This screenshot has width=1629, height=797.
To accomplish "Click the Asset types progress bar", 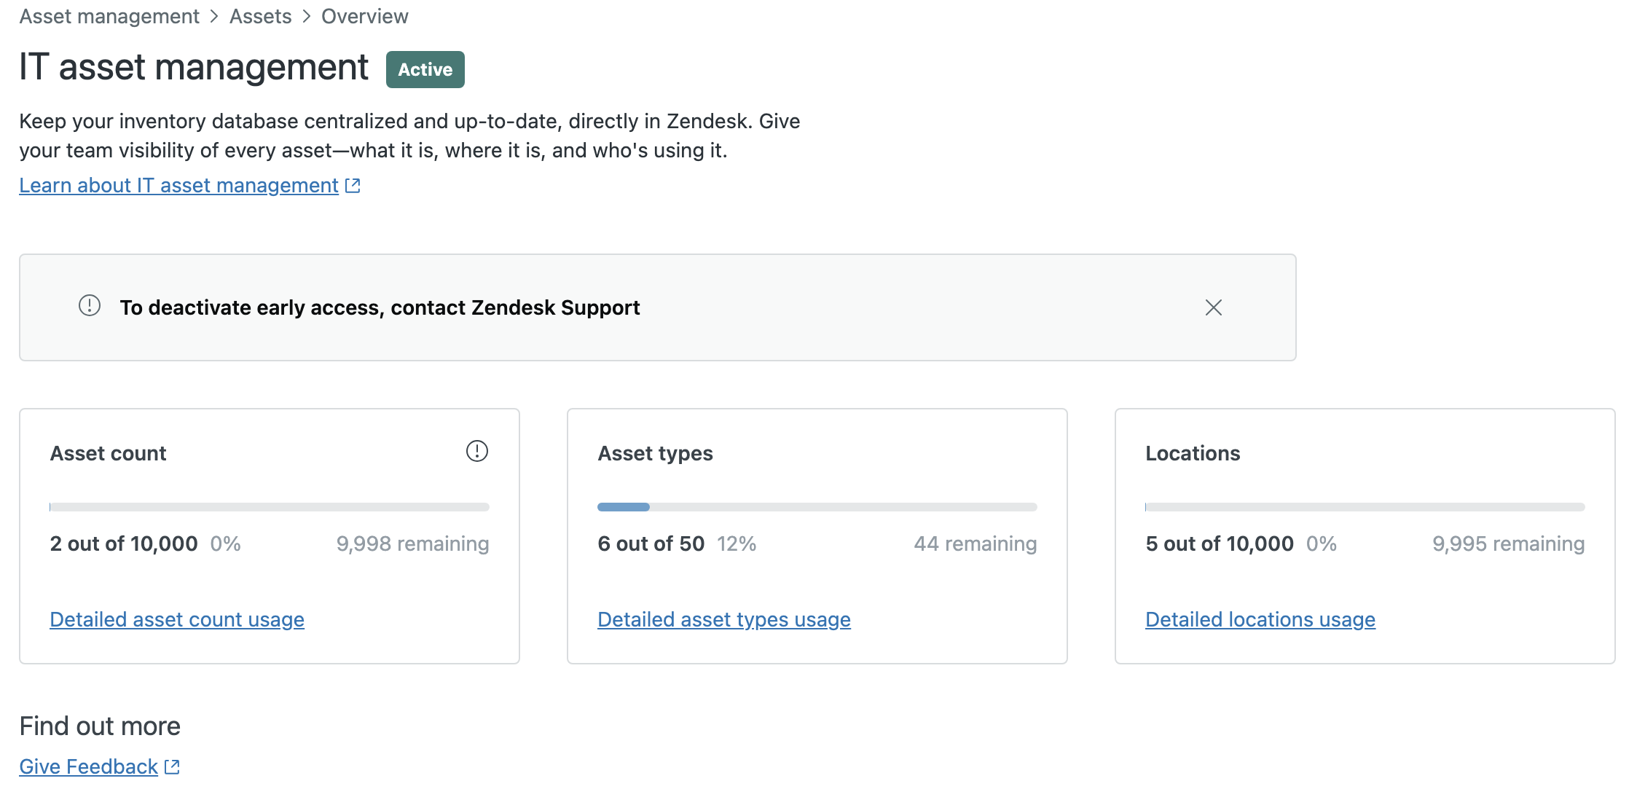I will (x=817, y=507).
